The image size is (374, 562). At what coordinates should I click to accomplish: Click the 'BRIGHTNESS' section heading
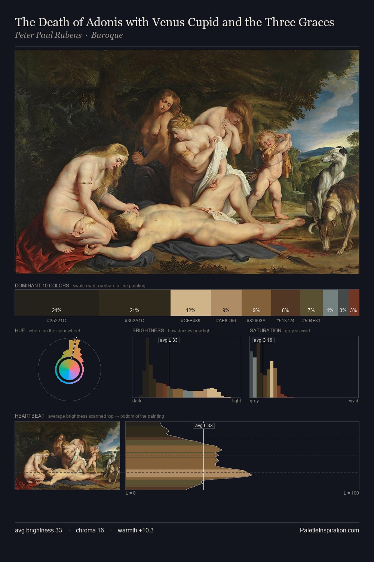pyautogui.click(x=148, y=330)
